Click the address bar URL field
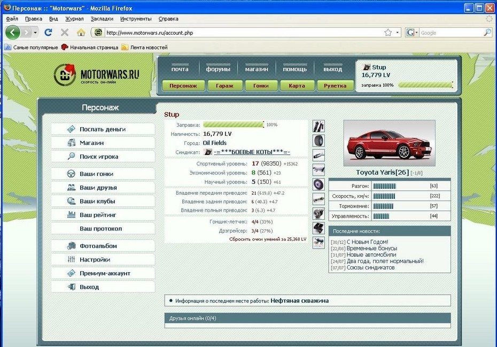 pos(244,33)
